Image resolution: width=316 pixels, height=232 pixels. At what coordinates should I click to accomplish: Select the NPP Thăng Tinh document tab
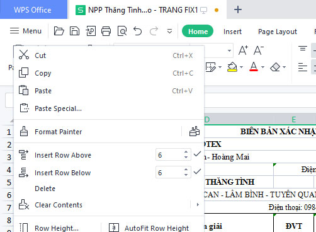(x=143, y=10)
